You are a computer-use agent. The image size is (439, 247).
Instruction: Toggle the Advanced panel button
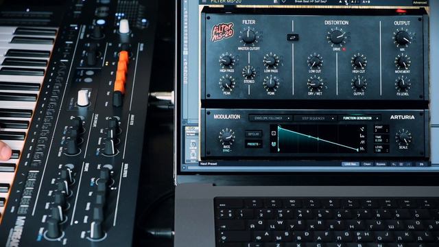pos(420,2)
